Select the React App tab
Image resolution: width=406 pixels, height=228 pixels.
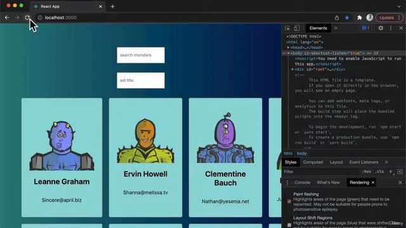click(x=68, y=6)
